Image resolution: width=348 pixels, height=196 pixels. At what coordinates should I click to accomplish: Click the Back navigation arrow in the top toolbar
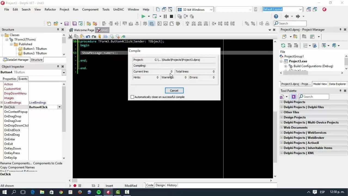286,16
